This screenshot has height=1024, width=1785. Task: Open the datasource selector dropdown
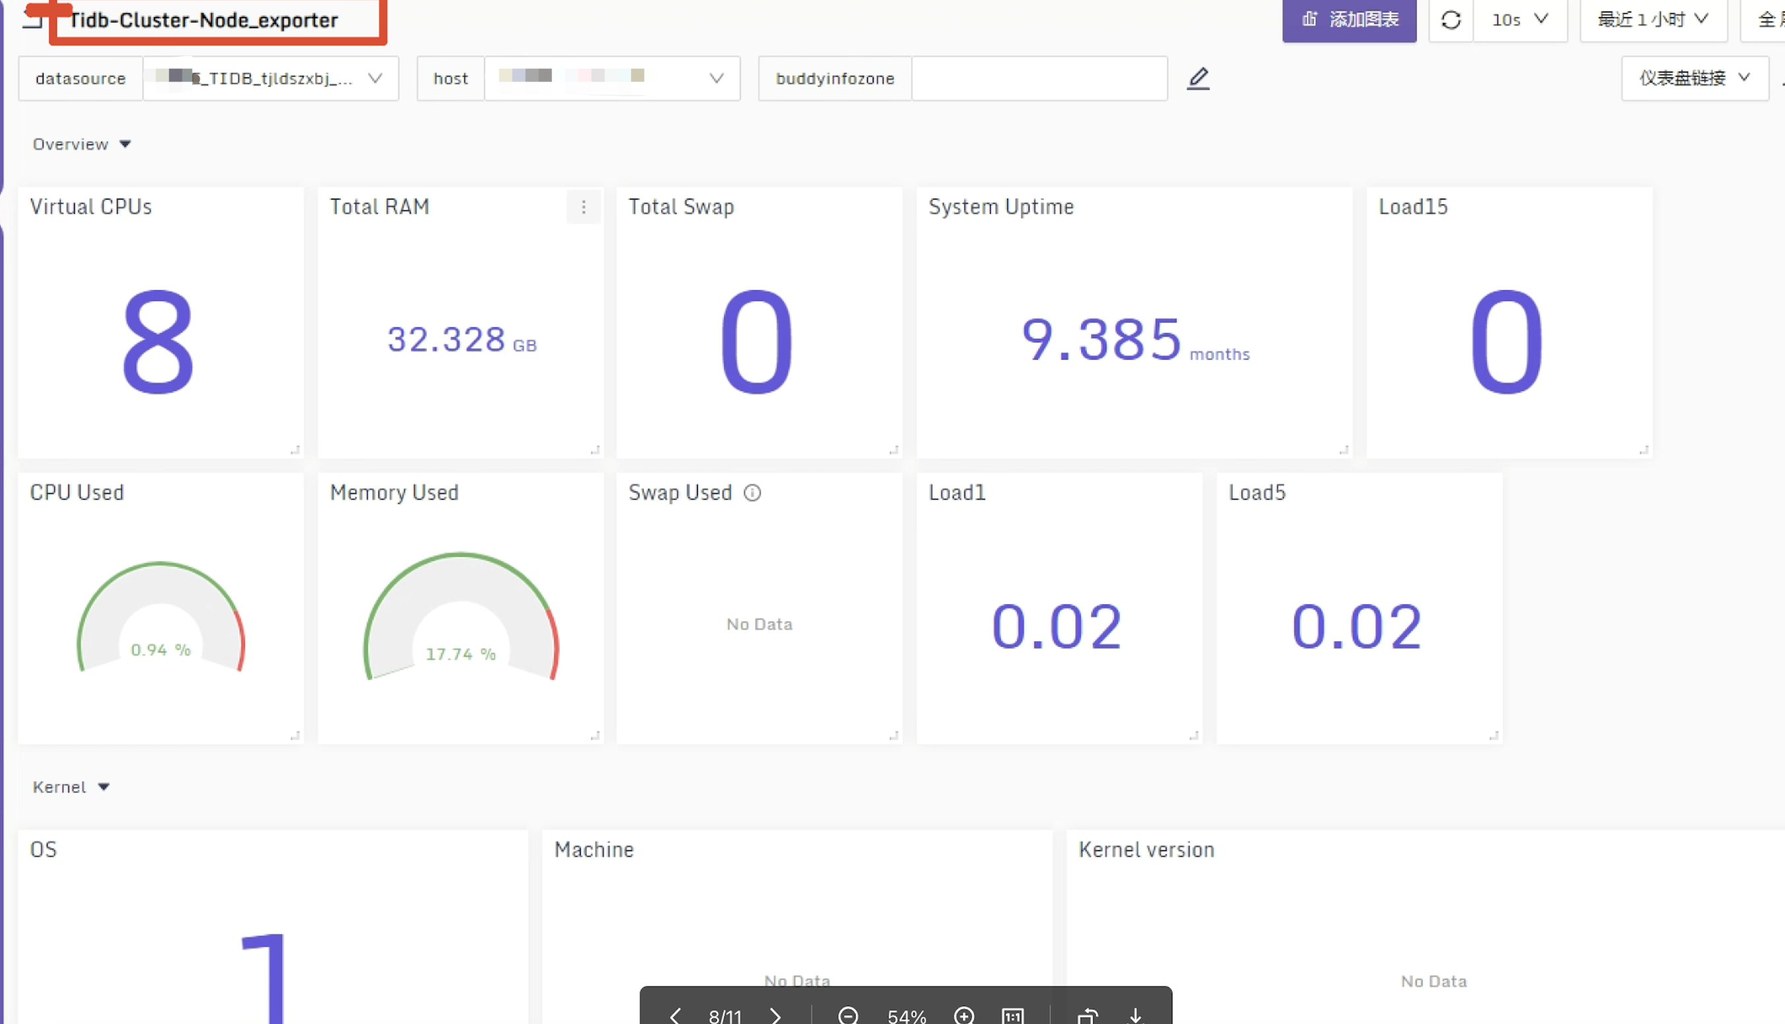pyautogui.click(x=271, y=78)
